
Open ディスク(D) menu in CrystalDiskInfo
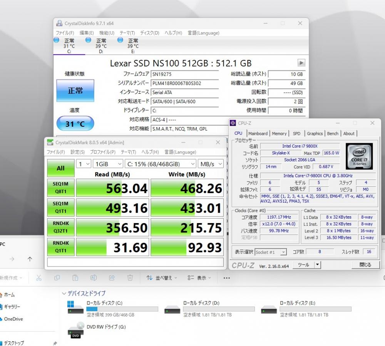click(149, 33)
